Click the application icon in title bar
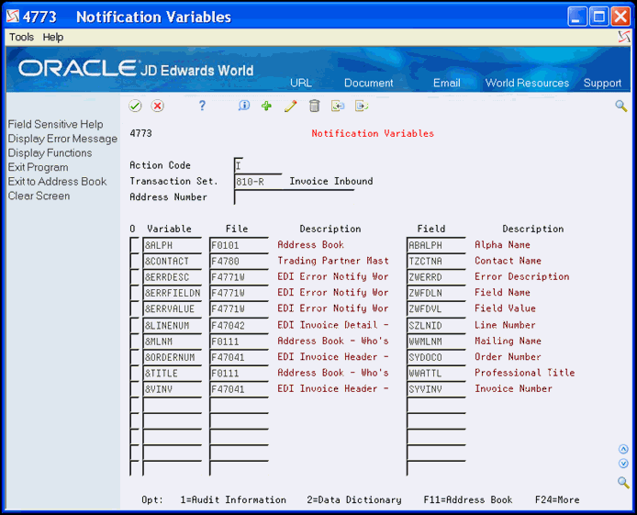The height and width of the screenshot is (515, 637). tap(13, 17)
